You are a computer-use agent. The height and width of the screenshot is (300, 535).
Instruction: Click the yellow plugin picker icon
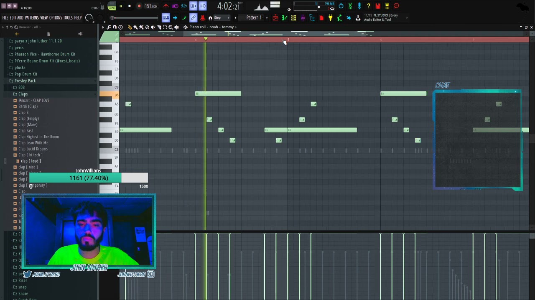pyautogui.click(x=331, y=18)
